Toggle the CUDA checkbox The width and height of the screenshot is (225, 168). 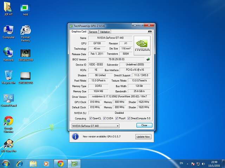coord(104,118)
